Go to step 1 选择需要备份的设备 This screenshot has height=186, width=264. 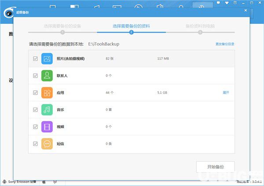(x=62, y=26)
